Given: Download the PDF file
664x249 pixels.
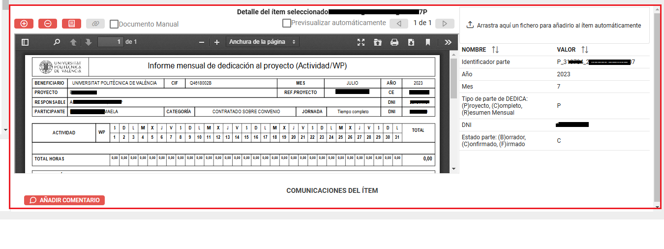Looking at the screenshot, I should coord(411,42).
